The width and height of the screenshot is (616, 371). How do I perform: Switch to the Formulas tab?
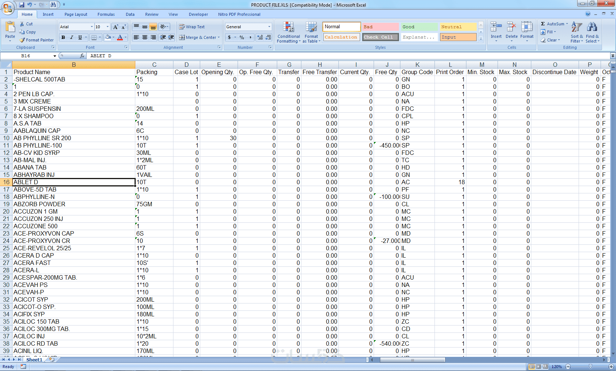tap(106, 14)
